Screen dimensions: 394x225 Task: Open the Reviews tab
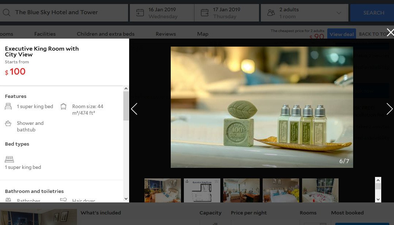pos(166,34)
